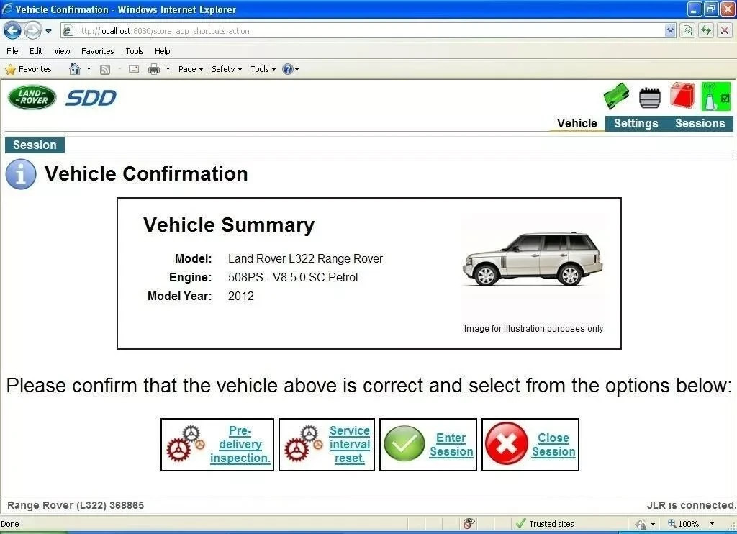Image resolution: width=737 pixels, height=534 pixels.
Task: Open the Help menu
Action: pos(162,51)
